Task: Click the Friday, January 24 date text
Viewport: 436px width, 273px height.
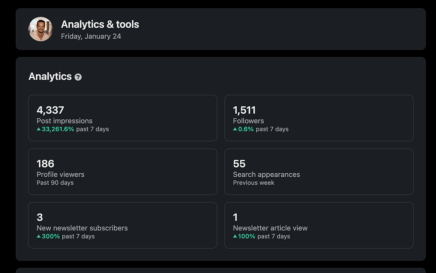Action: click(x=91, y=37)
